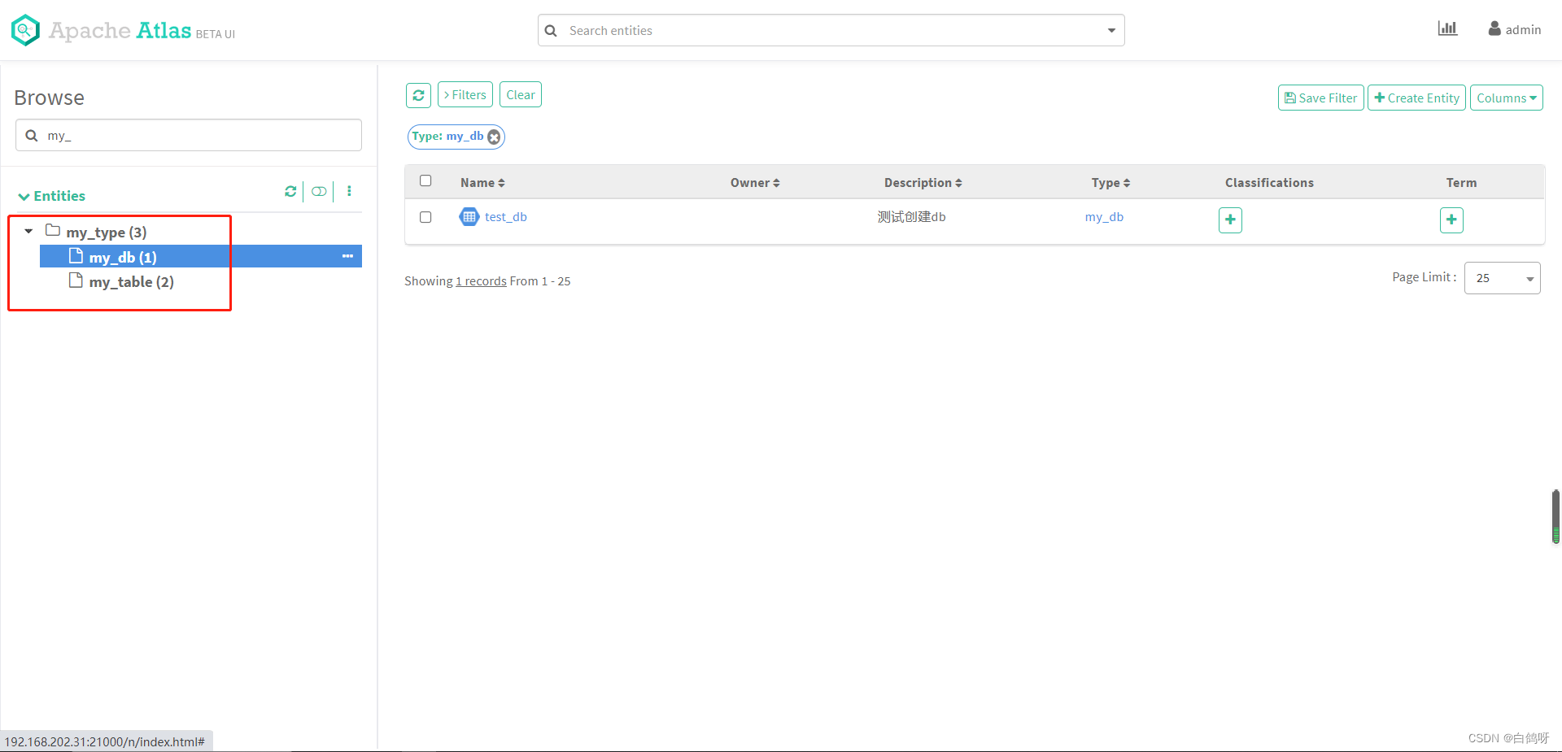Select my_table in the entity tree
This screenshot has height=752, width=1562.
[x=131, y=281]
